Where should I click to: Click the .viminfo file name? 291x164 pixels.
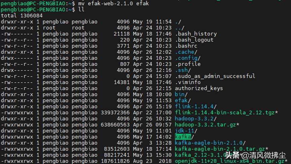point(188,82)
